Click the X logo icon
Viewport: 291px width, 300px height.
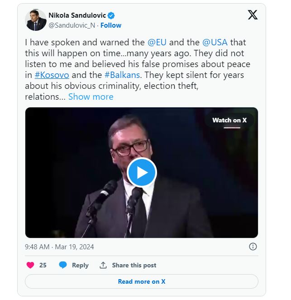tap(253, 15)
